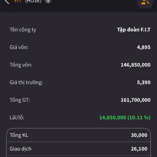The width and height of the screenshot is (157, 157).
Task: Tap the (HOSE) exchange label
Action: point(33,1)
